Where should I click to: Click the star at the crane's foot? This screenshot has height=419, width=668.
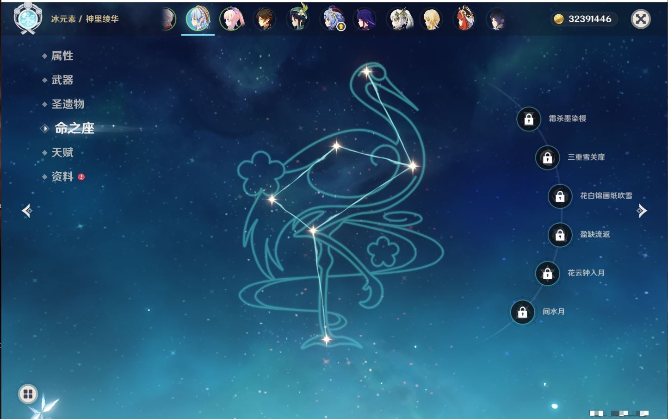pos(326,340)
